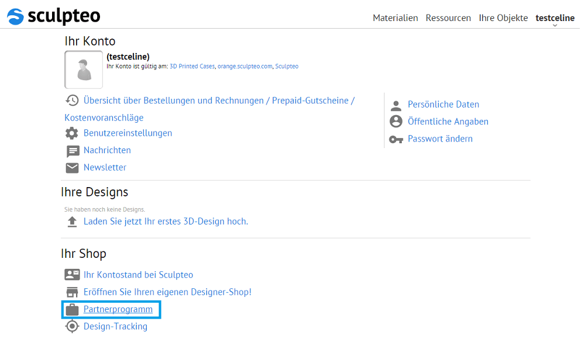Click Laden Sie jetzt Ihr erstes 3D-Design hoch

tap(166, 222)
